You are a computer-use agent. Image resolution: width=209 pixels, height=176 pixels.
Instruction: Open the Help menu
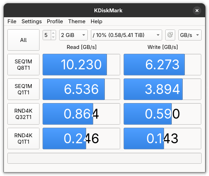click(96, 21)
